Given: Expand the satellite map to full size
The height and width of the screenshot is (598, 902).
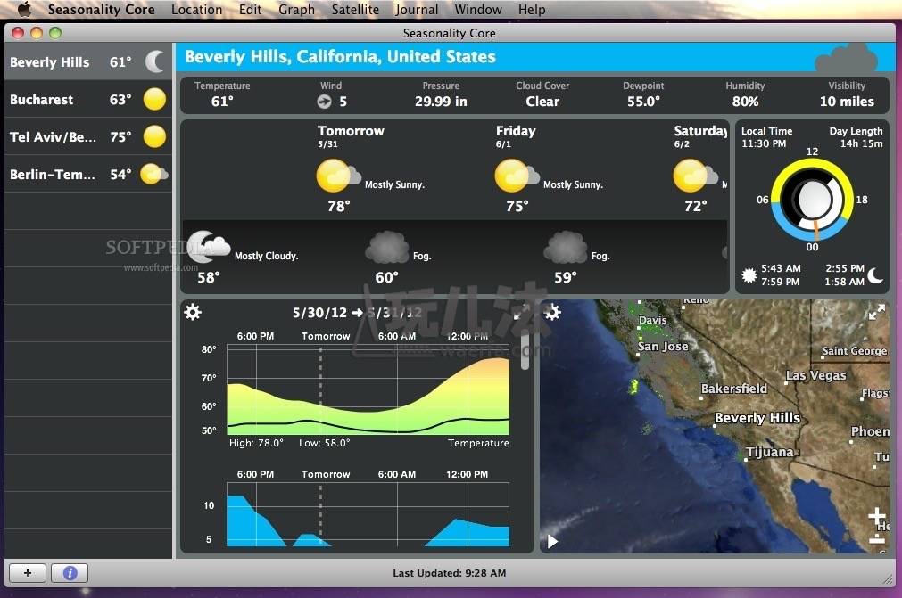Looking at the screenshot, I should click(x=877, y=313).
